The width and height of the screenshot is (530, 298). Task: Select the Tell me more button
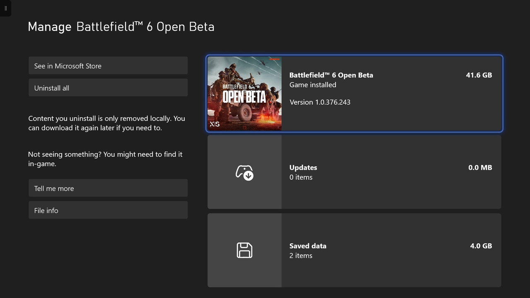[x=108, y=188]
